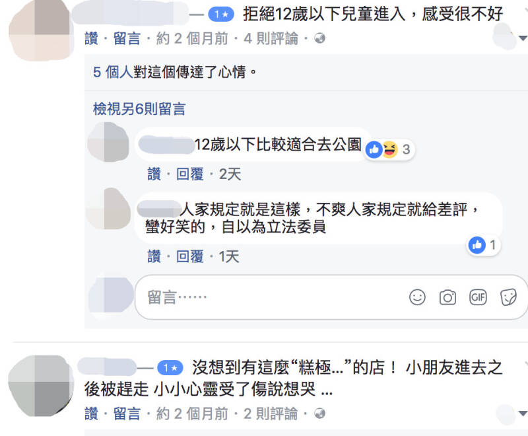
Task: Open the sticker picker in the comment box
Action: tap(508, 297)
